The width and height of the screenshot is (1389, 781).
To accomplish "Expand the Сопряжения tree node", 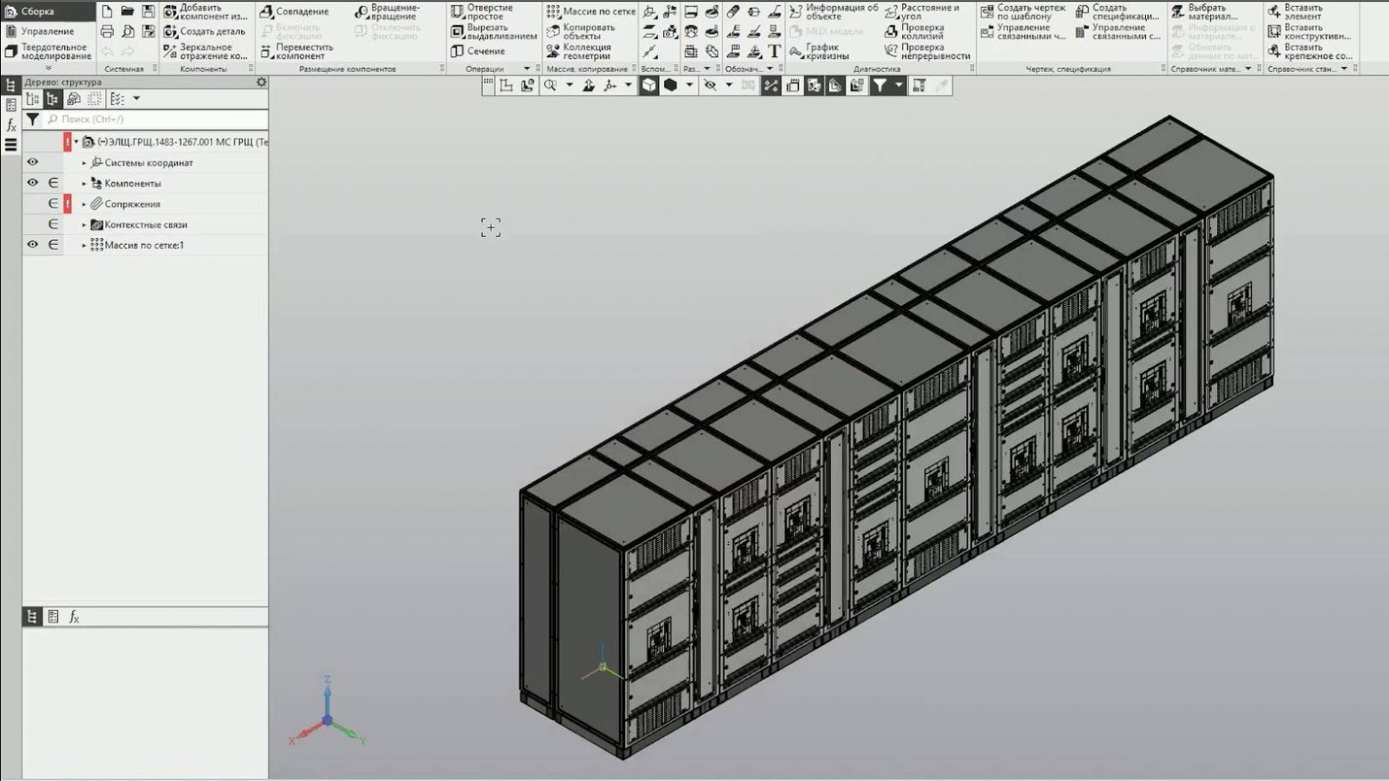I will [x=84, y=203].
